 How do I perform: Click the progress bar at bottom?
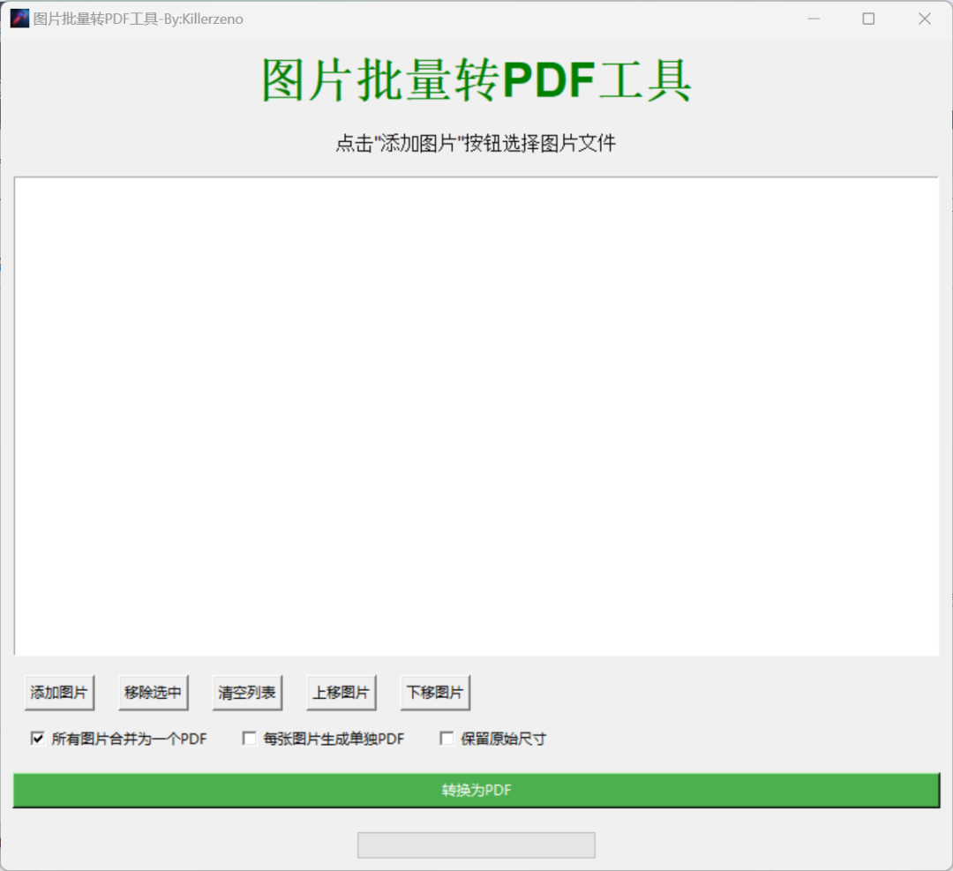pos(476,845)
